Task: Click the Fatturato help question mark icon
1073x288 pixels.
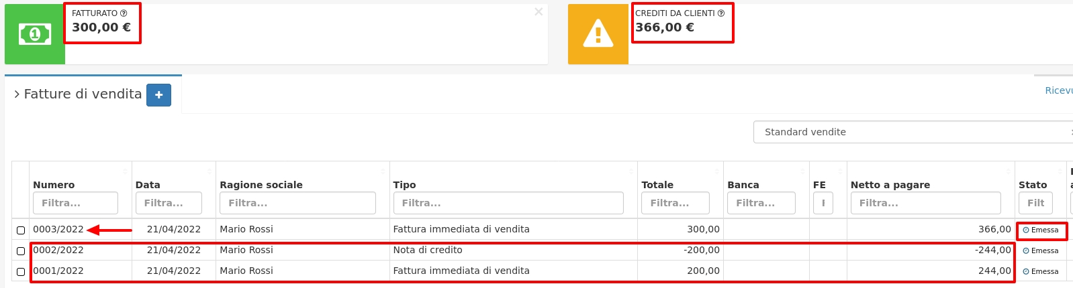Action: coord(124,13)
